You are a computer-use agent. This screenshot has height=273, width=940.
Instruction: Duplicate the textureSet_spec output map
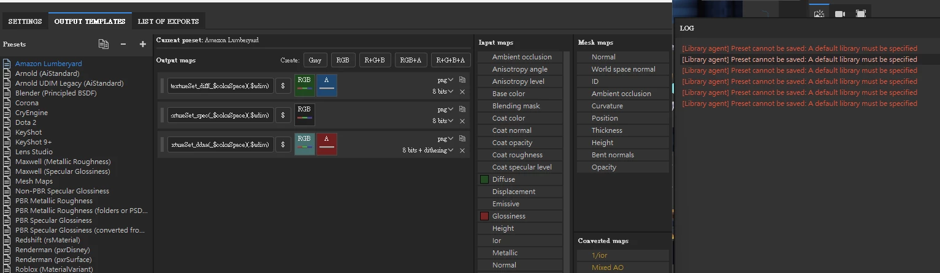462,109
